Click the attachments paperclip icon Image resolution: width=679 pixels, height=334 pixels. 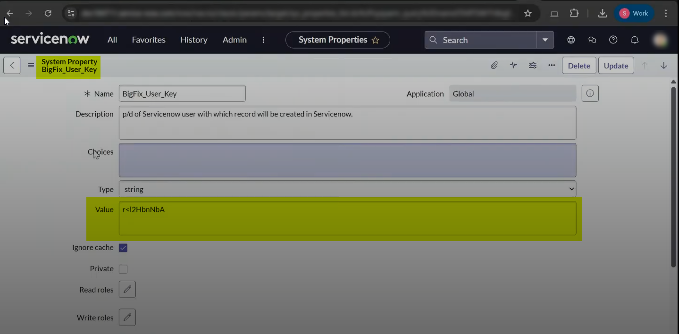pos(494,65)
